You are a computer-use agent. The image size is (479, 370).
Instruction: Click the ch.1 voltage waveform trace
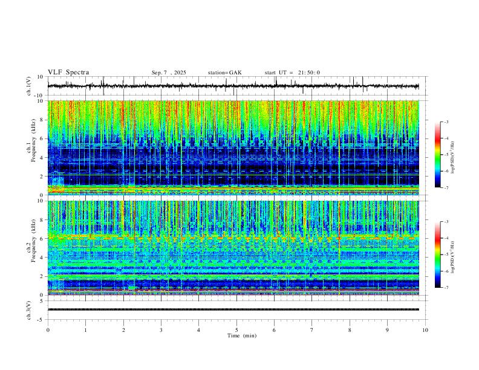233,86
